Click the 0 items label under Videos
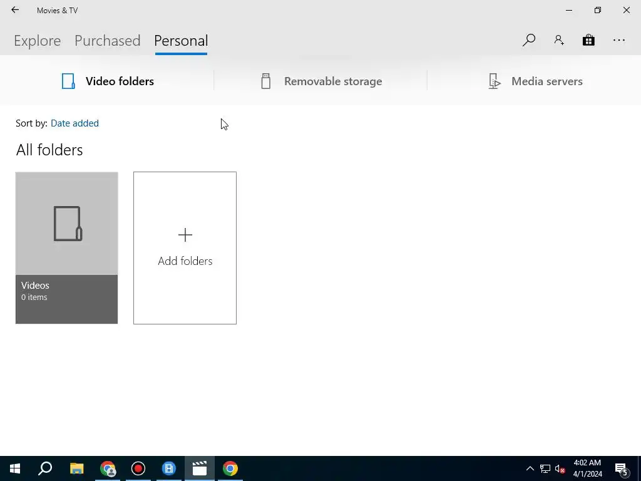This screenshot has height=481, width=641. 34,297
